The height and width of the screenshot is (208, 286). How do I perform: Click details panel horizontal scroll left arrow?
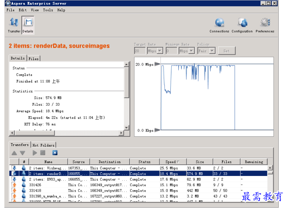pyautogui.click(x=12, y=133)
